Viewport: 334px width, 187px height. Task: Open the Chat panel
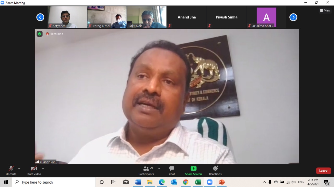coord(172,171)
